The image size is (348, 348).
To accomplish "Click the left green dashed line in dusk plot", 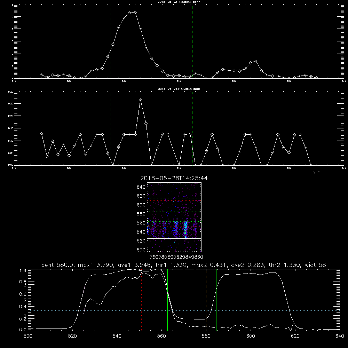I will (111, 128).
